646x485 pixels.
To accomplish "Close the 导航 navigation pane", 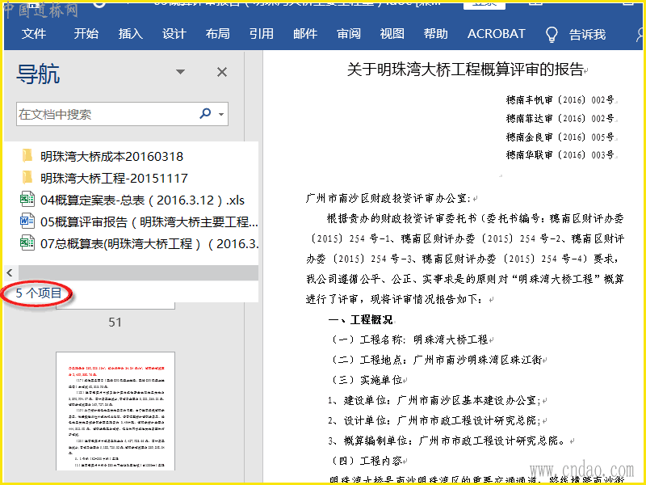I will (222, 73).
